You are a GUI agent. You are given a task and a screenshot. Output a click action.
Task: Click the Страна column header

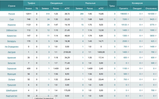point(12,6)
